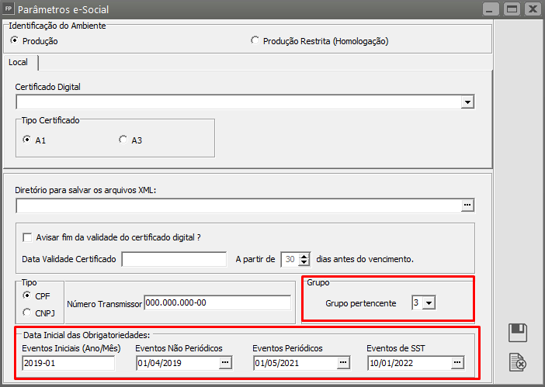Click the Data Validade Certificado field
The height and width of the screenshot is (387, 545).
174,259
